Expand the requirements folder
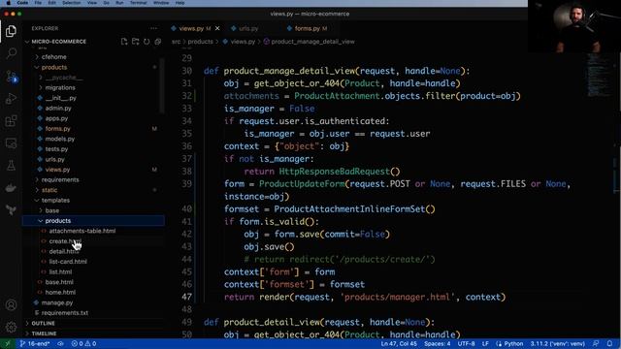This screenshot has width=621, height=349. pyautogui.click(x=60, y=179)
